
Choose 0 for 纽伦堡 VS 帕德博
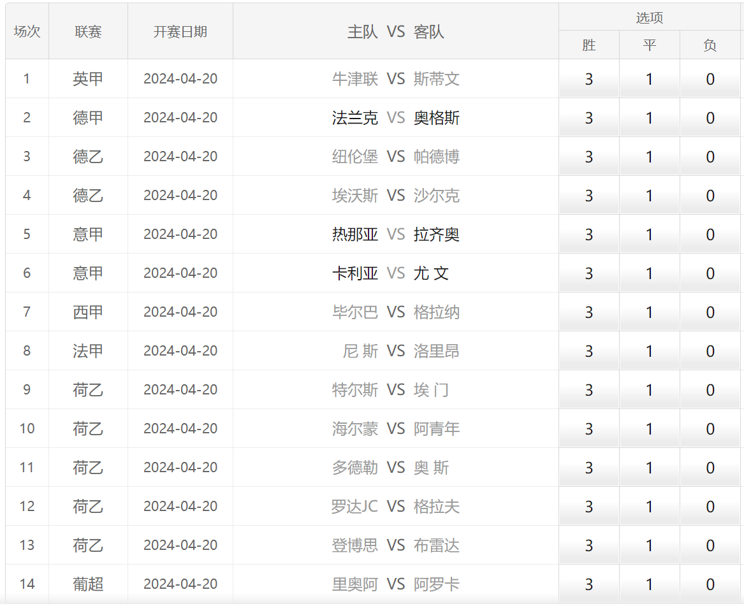click(710, 157)
